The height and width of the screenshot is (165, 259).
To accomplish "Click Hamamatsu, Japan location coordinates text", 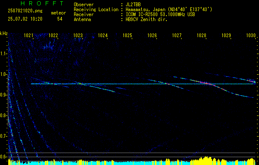I will click(x=169, y=9).
